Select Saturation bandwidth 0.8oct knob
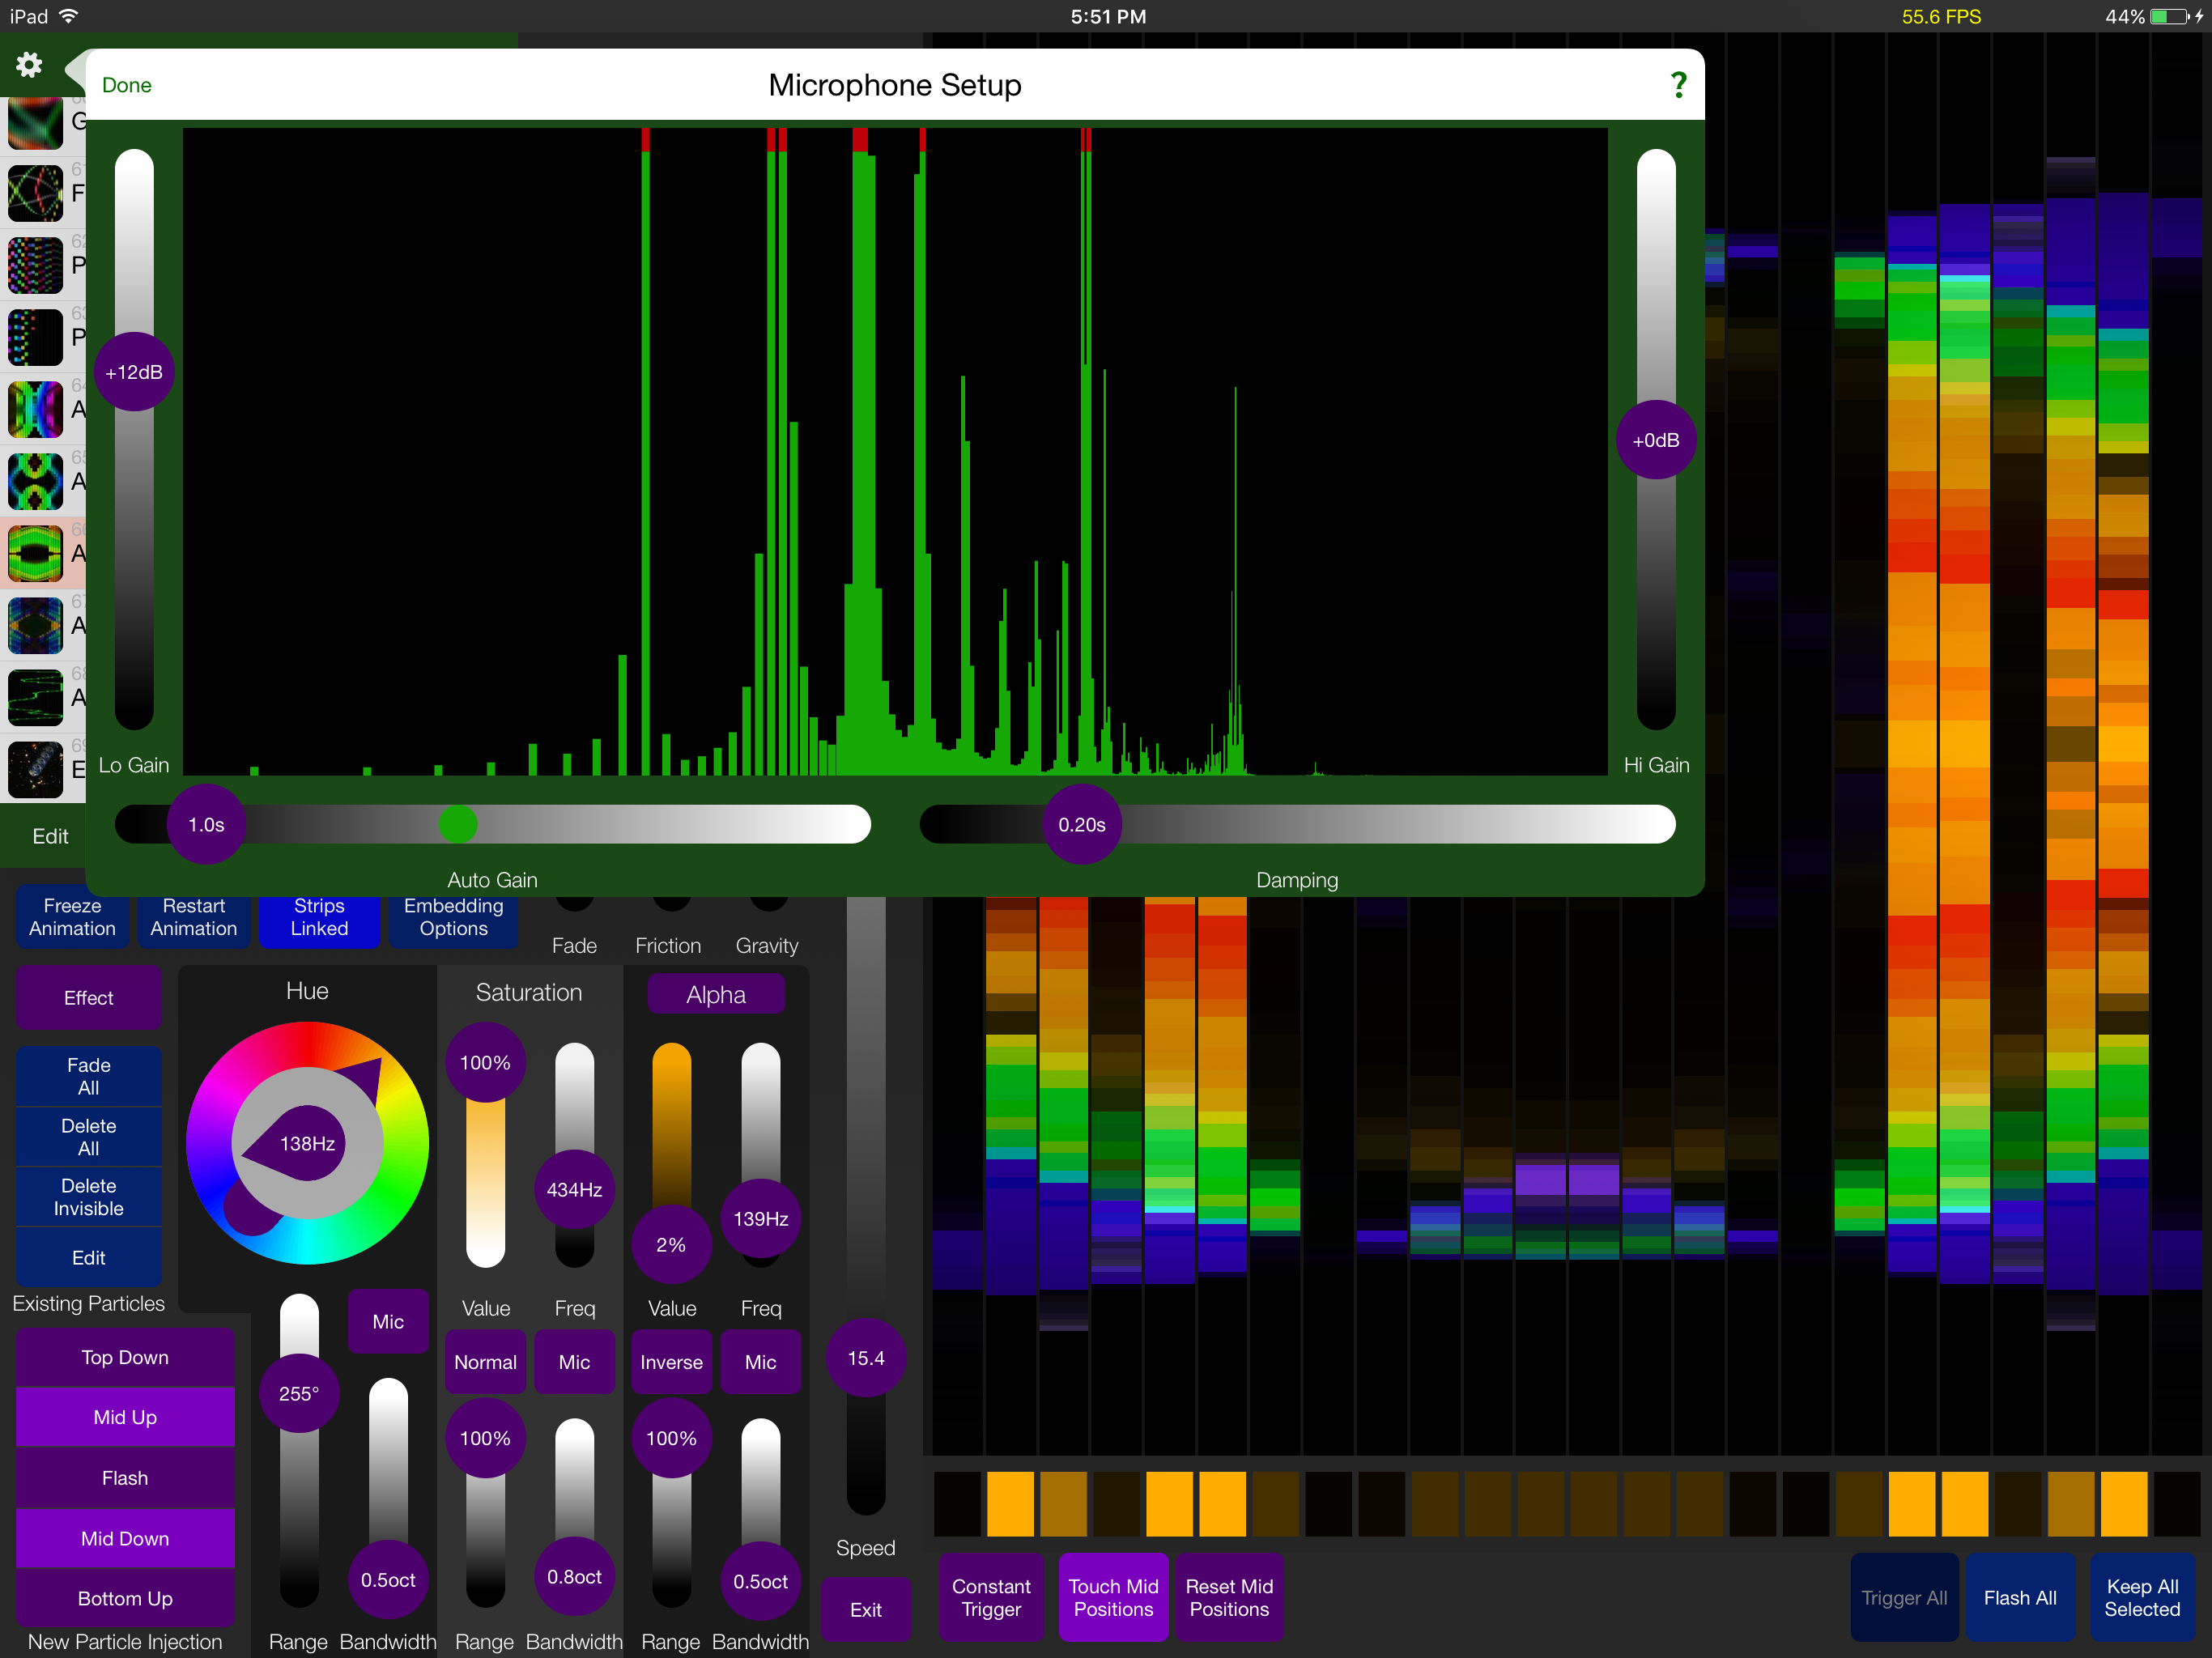The image size is (2212, 1658). pos(574,1576)
